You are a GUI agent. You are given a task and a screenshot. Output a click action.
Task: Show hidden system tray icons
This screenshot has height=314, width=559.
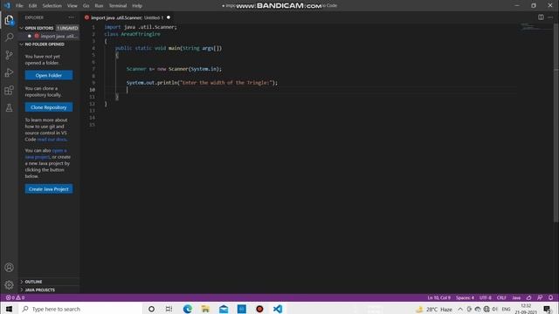click(x=460, y=309)
